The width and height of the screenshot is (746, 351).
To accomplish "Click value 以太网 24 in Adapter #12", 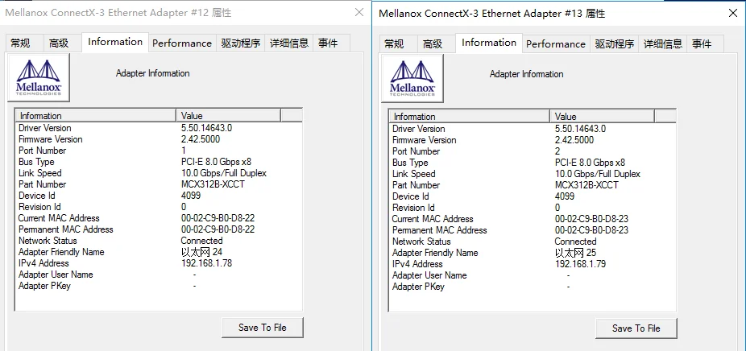I will [x=201, y=252].
